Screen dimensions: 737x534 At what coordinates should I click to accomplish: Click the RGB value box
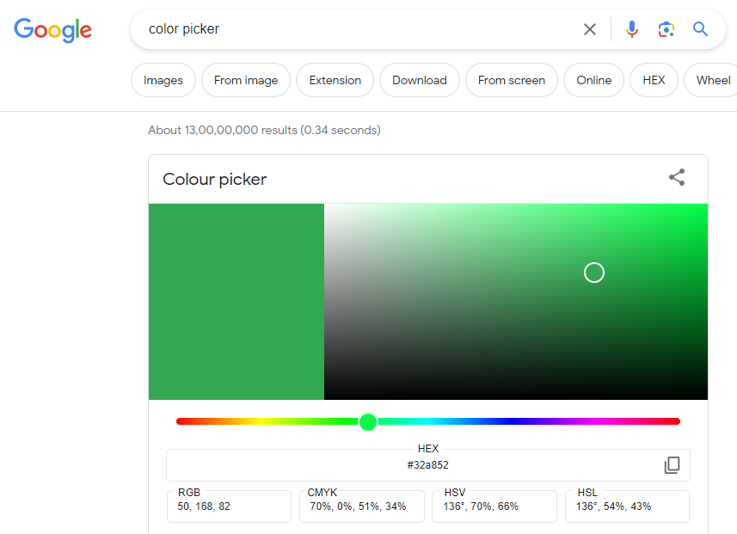coord(229,506)
